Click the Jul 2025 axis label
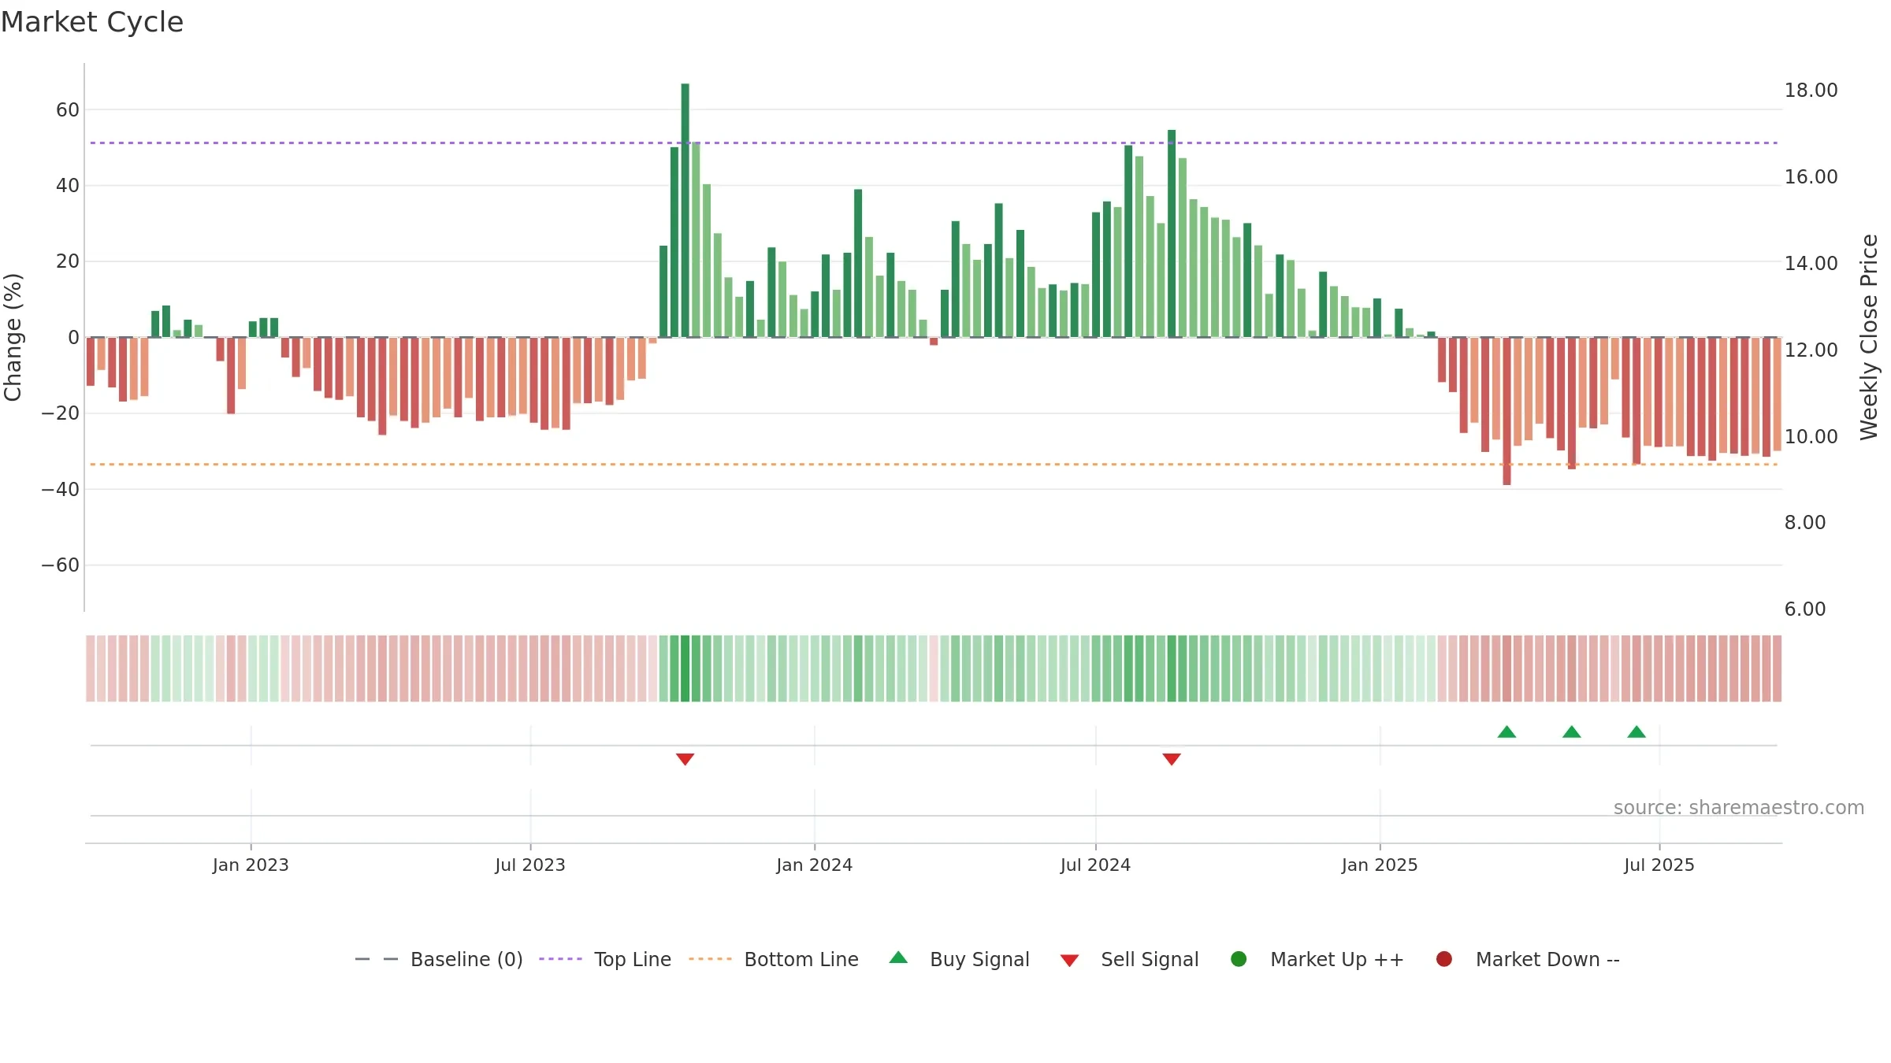This screenshot has width=1891, height=1063. click(1659, 865)
